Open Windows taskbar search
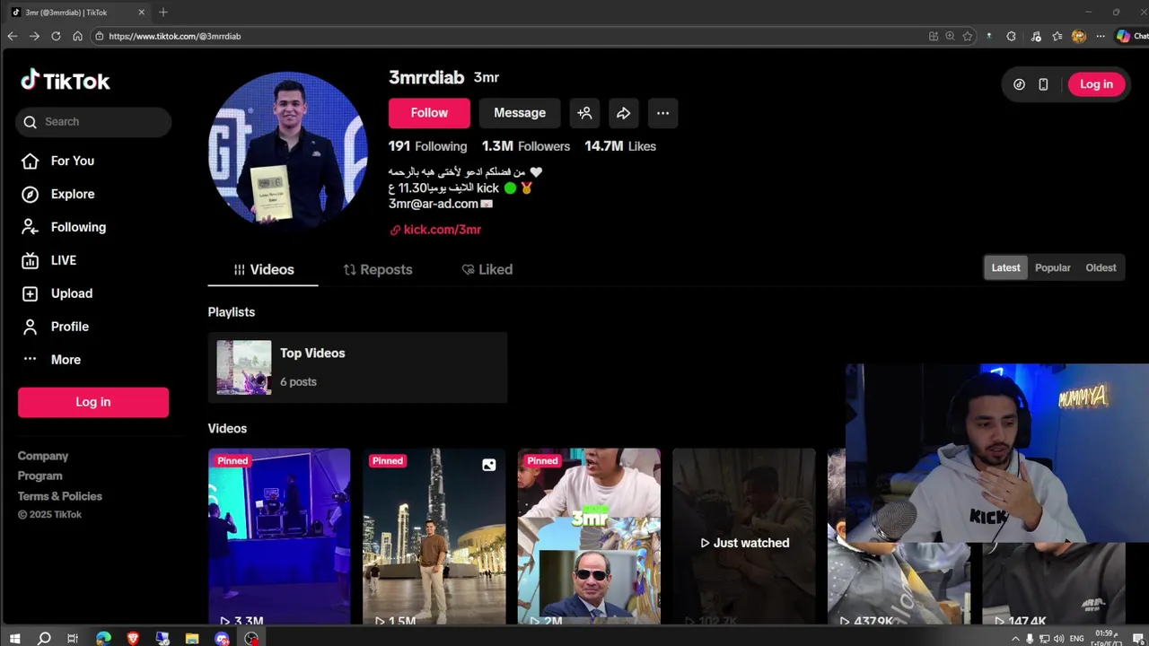Screen dimensions: 1149x646 (44, 639)
